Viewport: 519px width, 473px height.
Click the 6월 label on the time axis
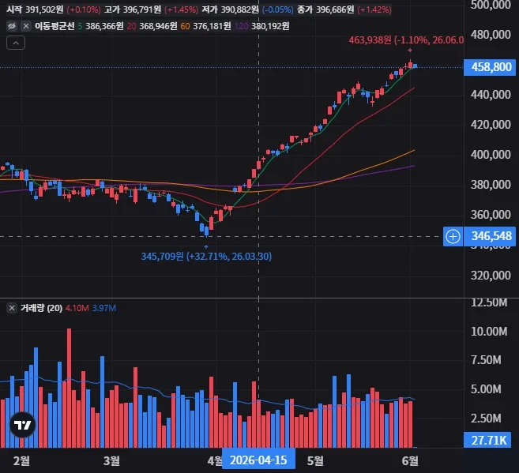[410, 460]
